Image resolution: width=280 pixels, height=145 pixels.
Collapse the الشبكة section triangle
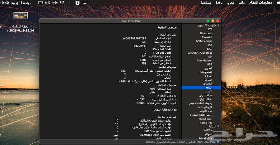218,127
